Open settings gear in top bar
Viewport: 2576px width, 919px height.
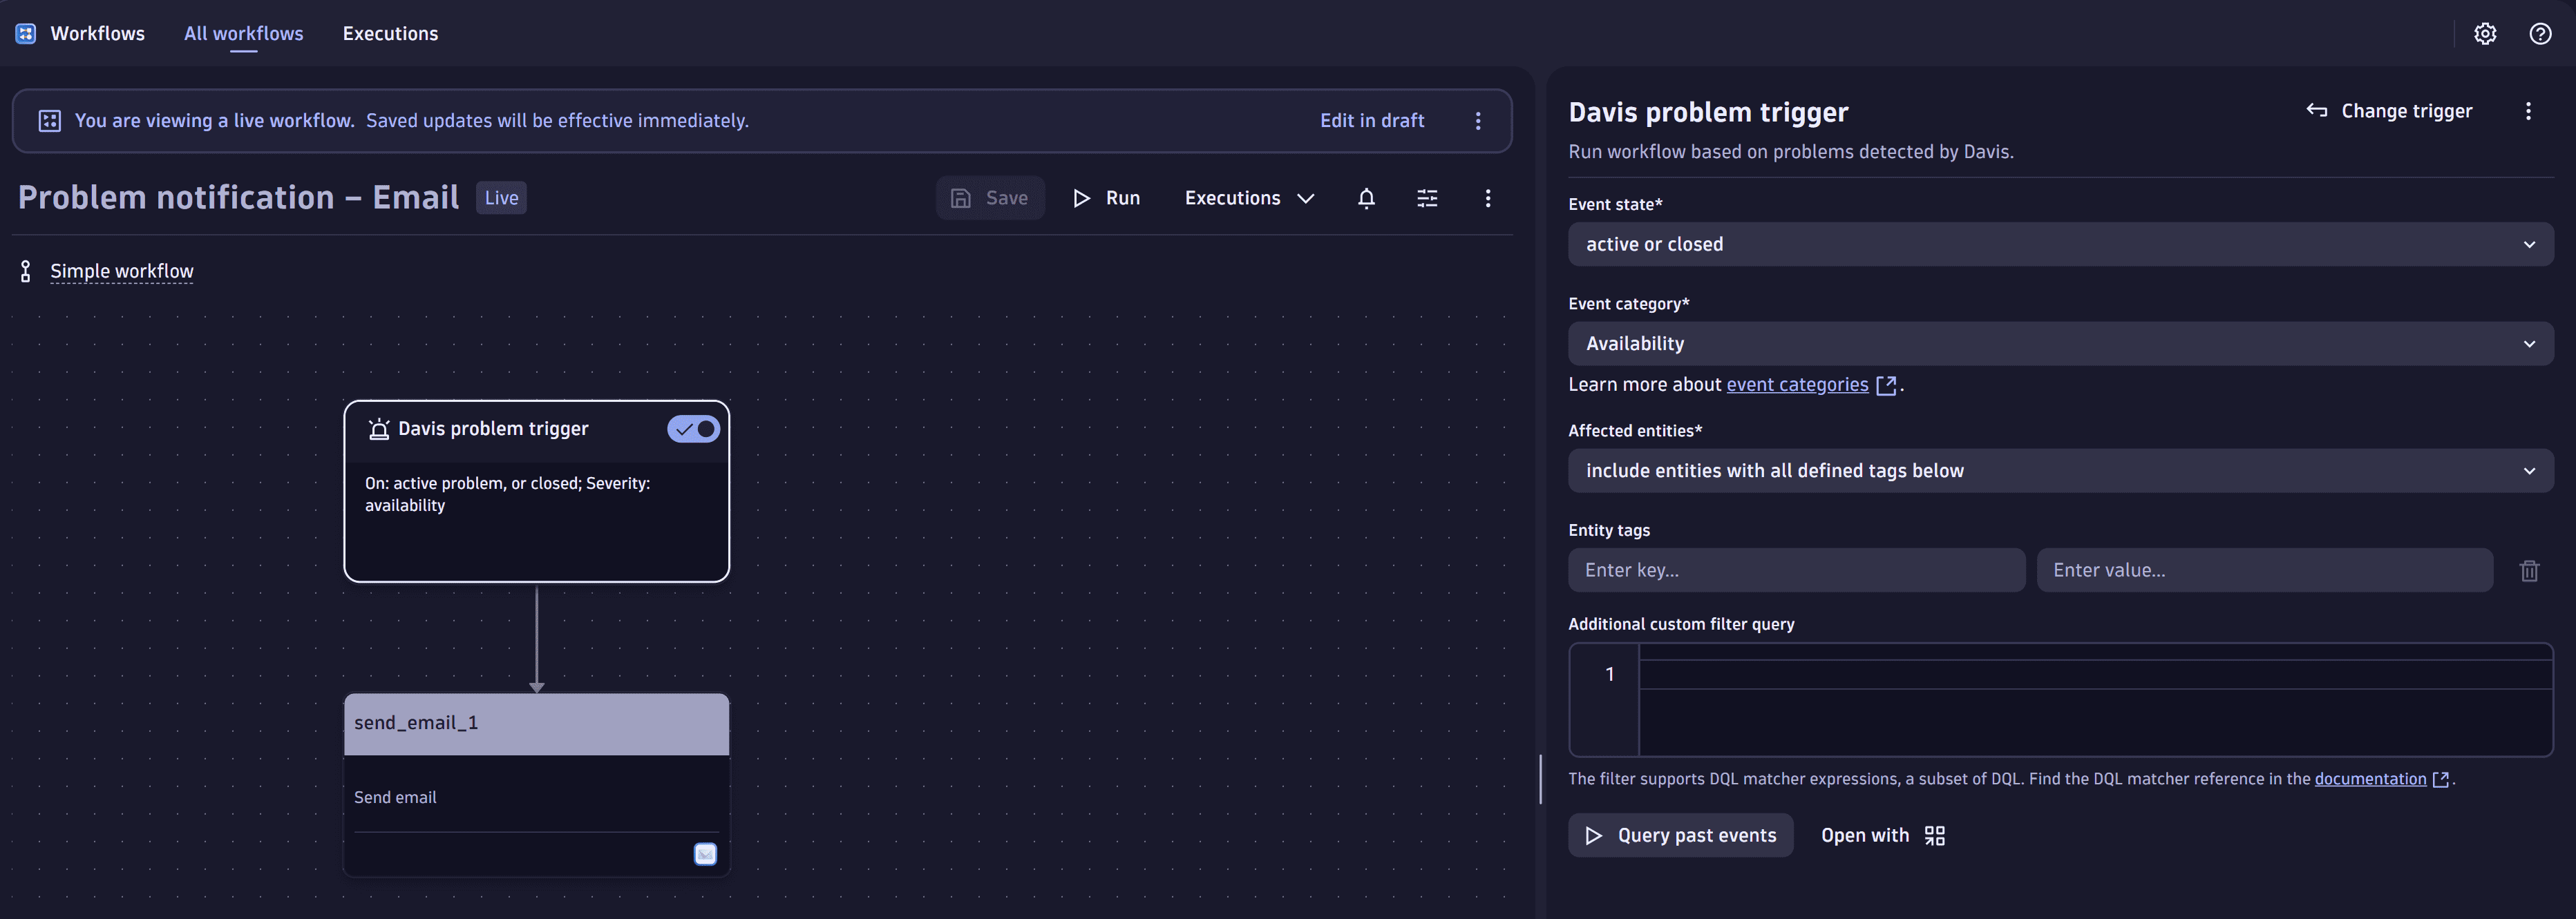2485,34
